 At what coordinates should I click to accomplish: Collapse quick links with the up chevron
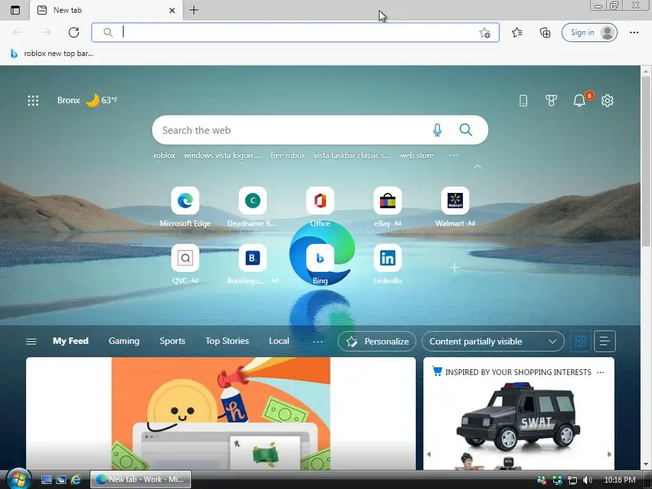pyautogui.click(x=478, y=167)
